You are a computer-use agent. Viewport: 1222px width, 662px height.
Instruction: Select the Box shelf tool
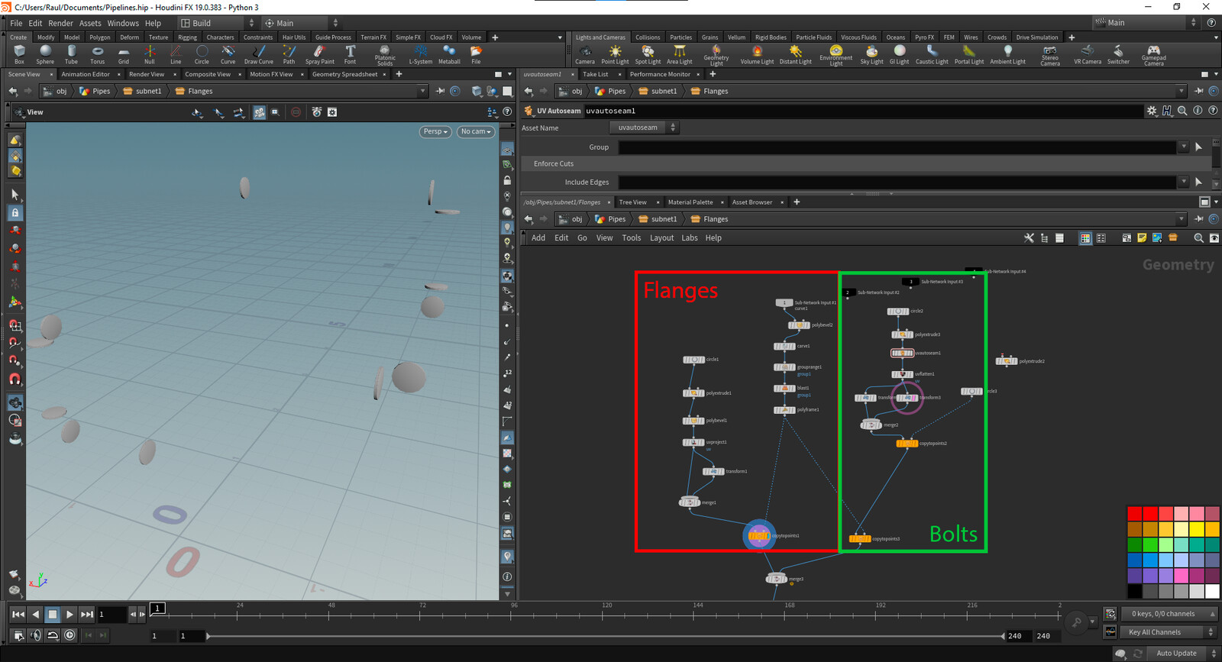click(19, 54)
